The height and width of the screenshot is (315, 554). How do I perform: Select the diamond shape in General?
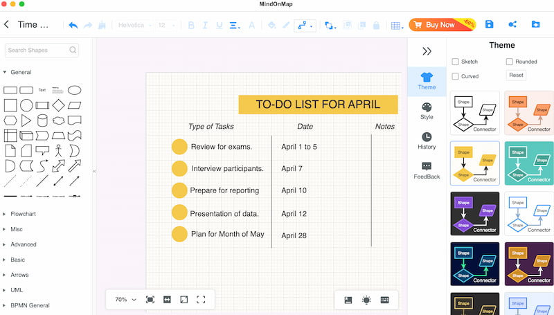(59, 105)
